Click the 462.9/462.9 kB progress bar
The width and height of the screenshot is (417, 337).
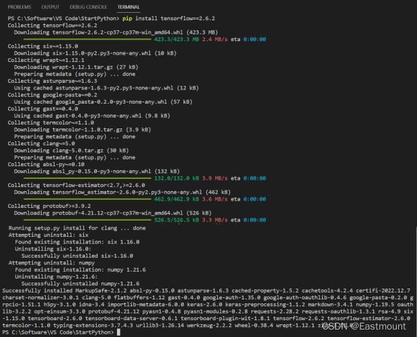tap(87, 199)
